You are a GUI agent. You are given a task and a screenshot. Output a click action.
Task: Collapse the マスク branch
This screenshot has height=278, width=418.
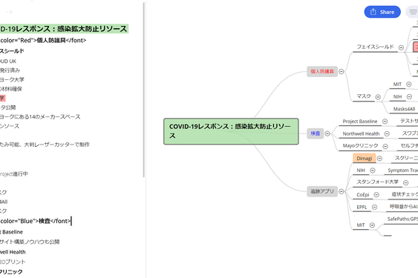378,97
